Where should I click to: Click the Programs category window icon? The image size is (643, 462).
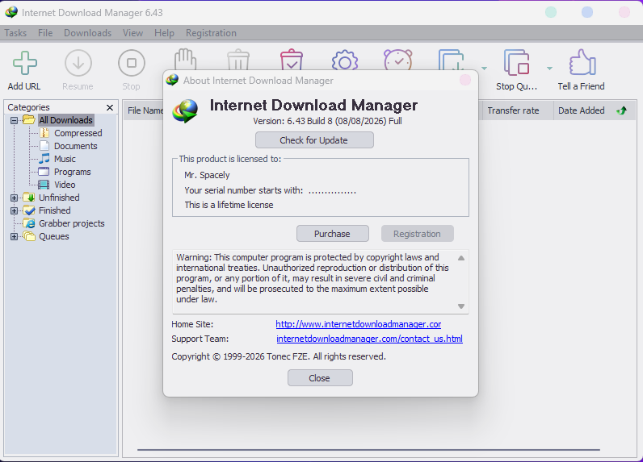(x=44, y=172)
